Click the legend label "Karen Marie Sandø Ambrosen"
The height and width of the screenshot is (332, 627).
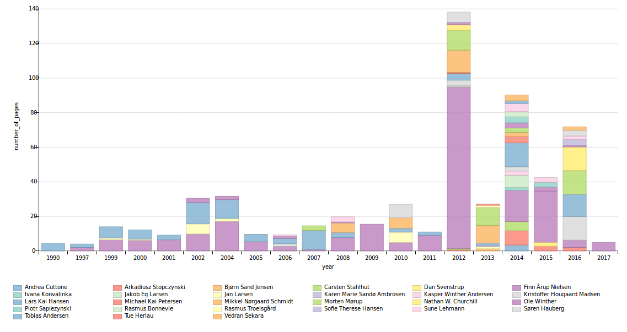pos(365,295)
